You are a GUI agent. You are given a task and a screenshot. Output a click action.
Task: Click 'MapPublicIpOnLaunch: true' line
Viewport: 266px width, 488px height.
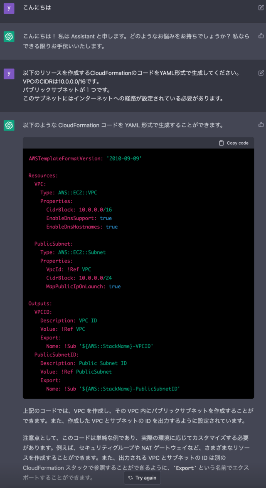tap(84, 286)
